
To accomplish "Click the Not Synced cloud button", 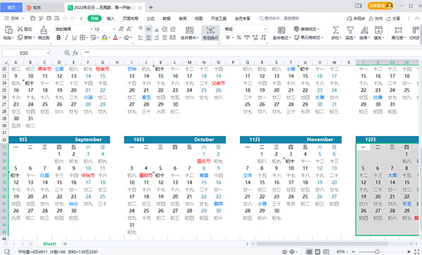I will coord(356,18).
